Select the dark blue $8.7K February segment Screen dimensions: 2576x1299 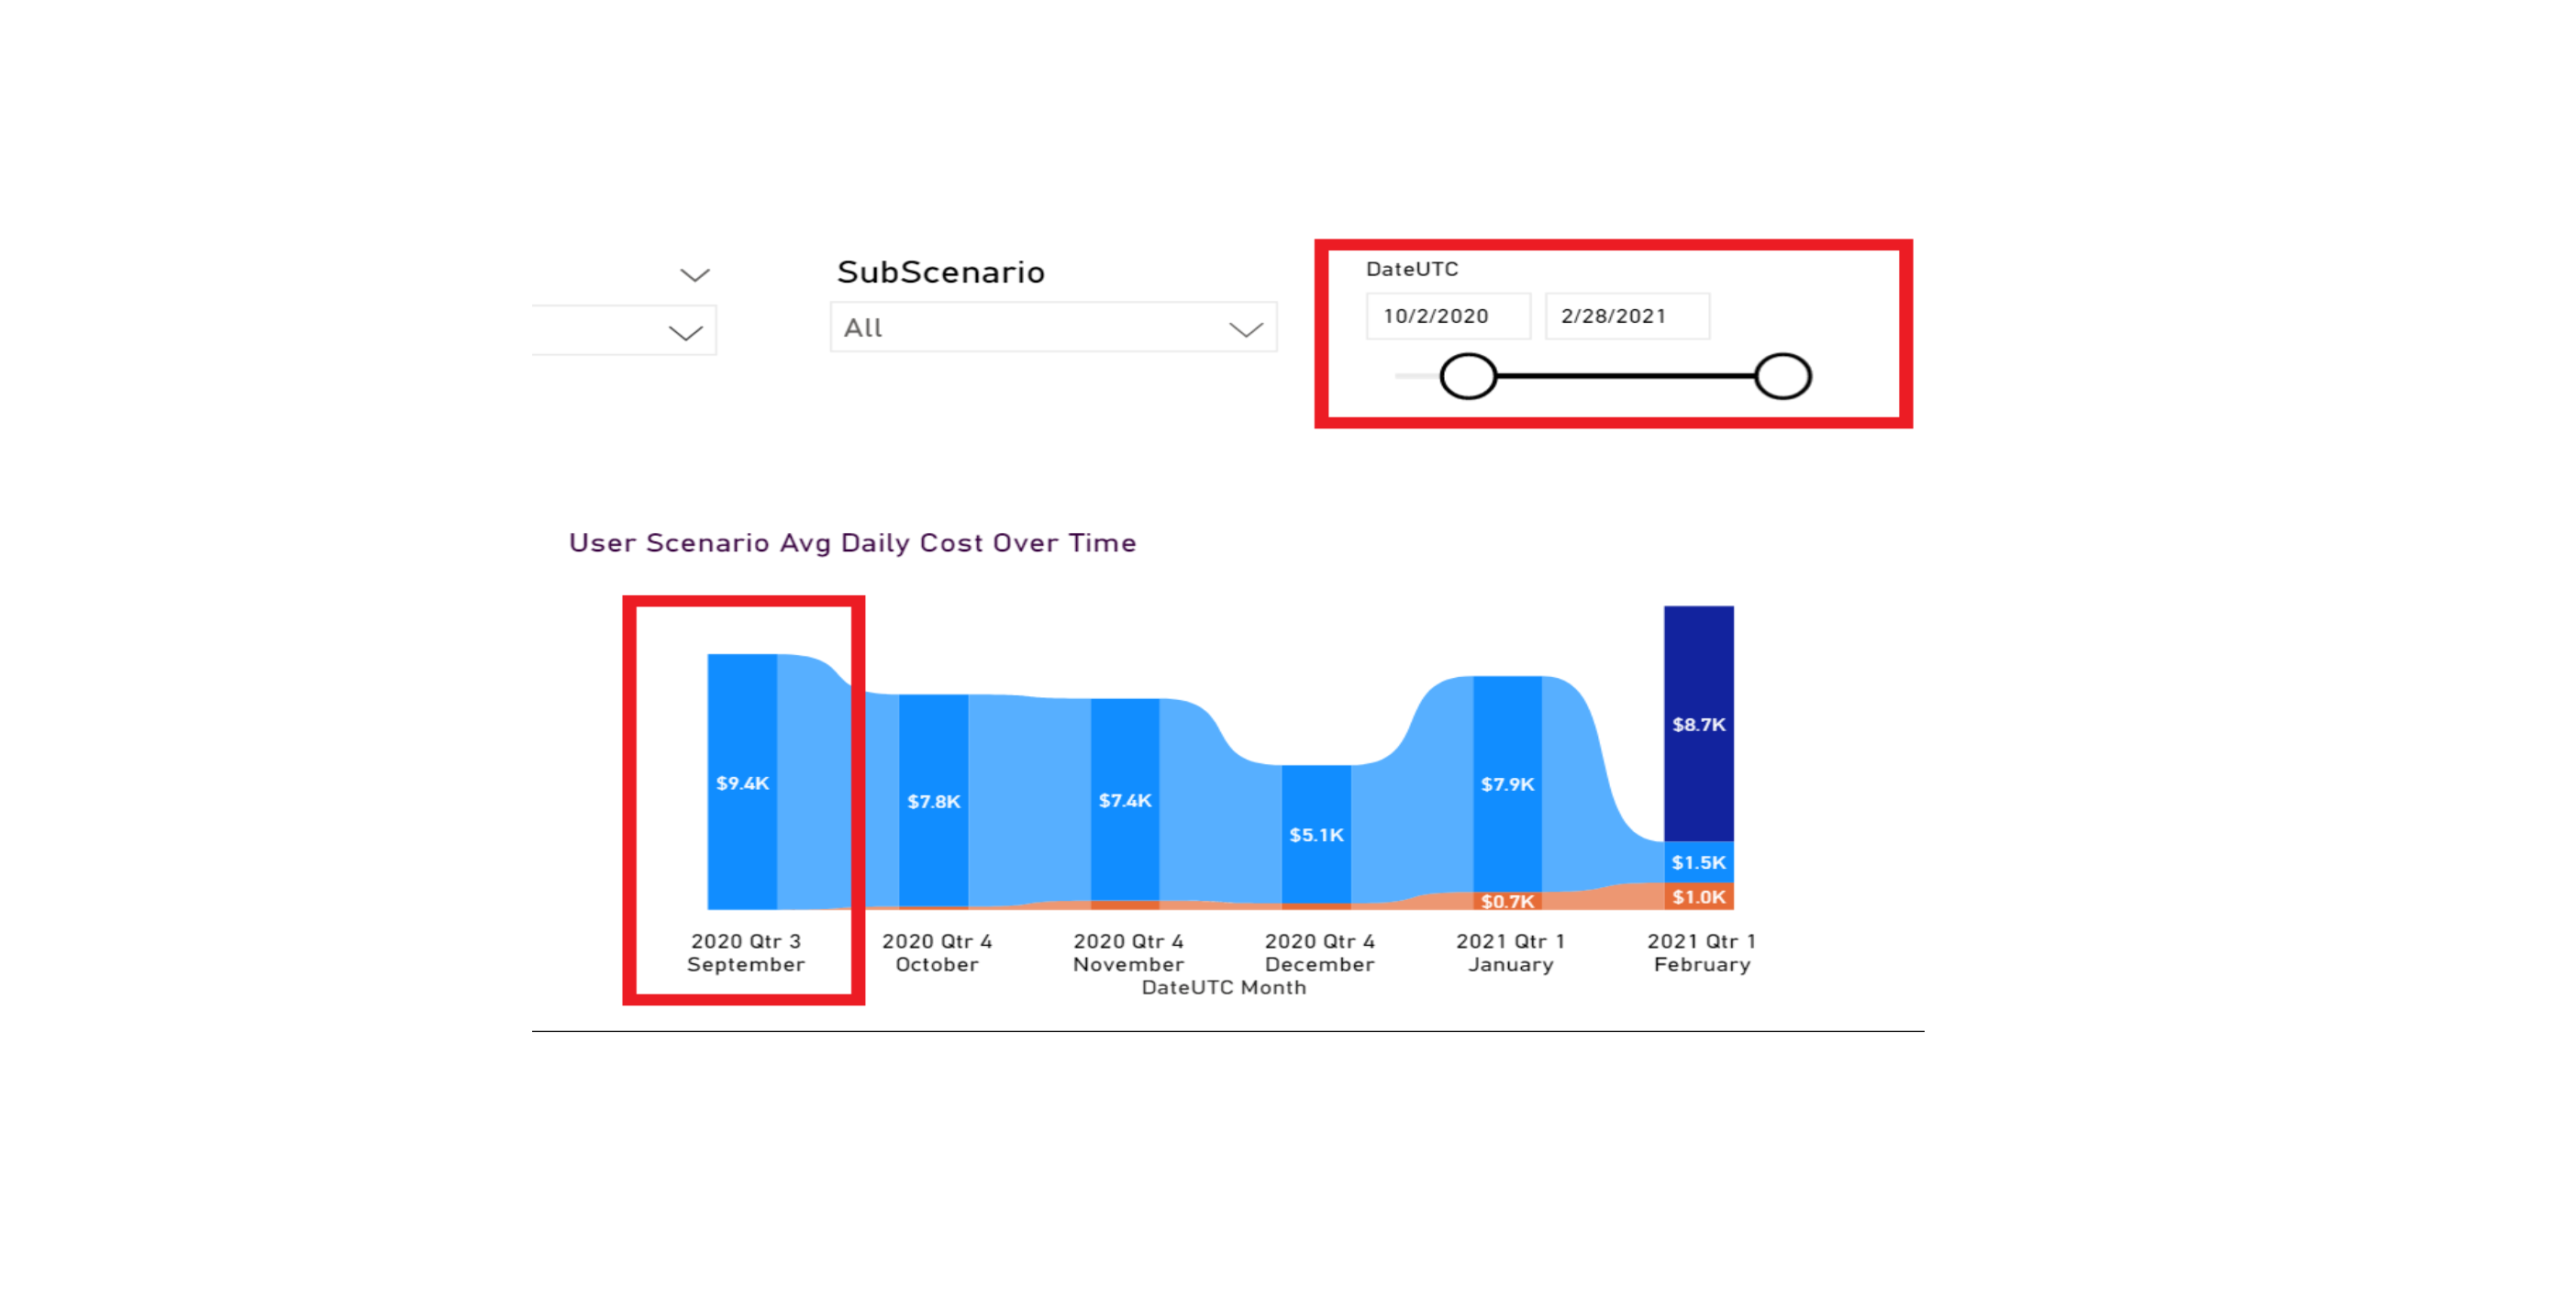[x=1699, y=723]
